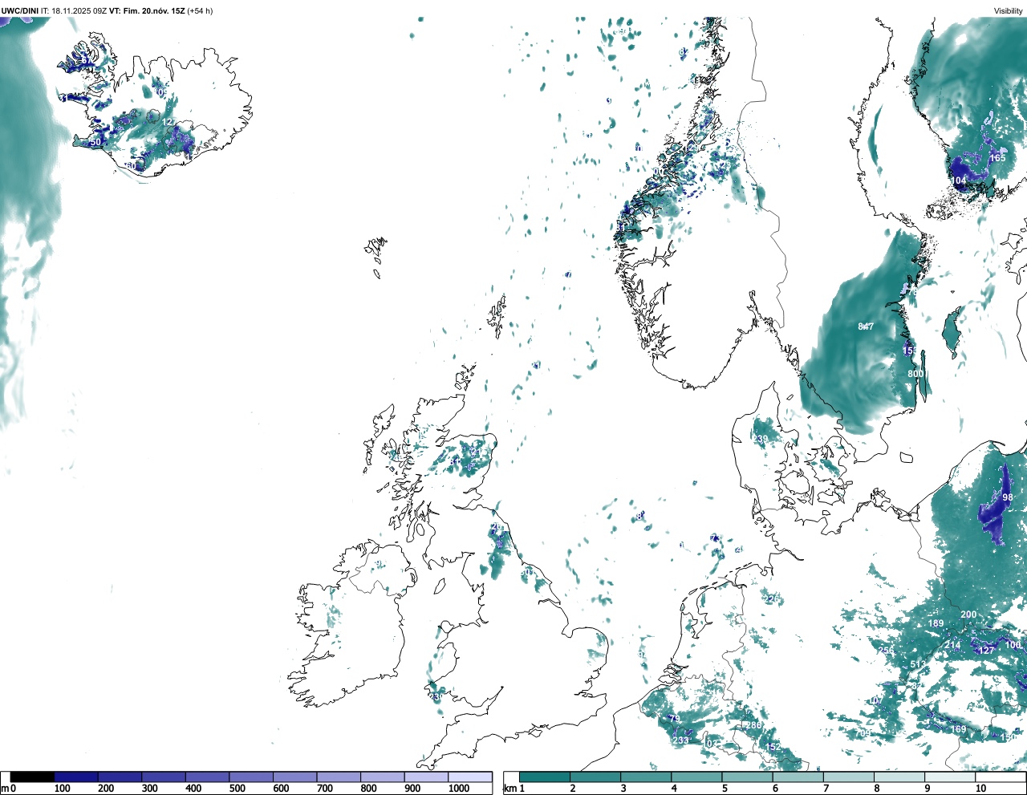Click the 214 visibility value on the map
This screenshot has height=795, width=1027.
pos(952,645)
